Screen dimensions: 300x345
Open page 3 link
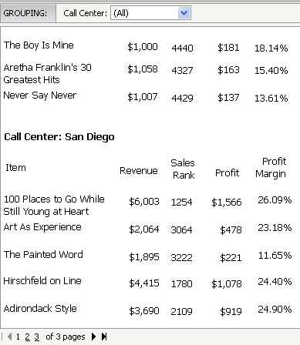pyautogui.click(x=37, y=337)
